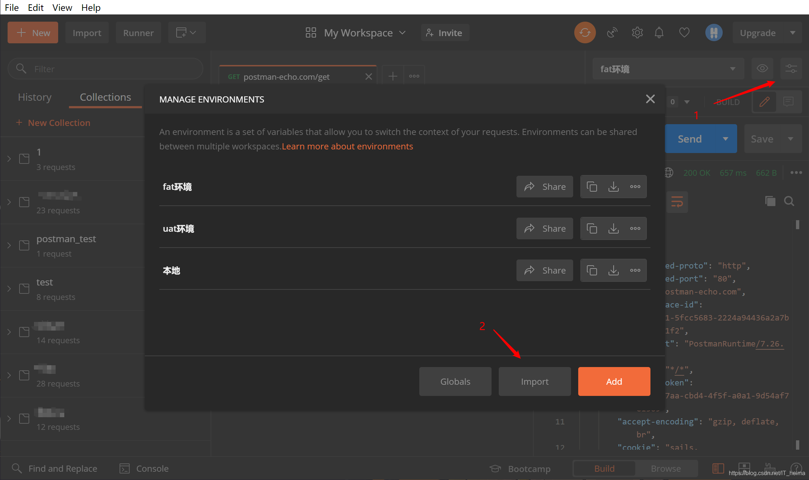This screenshot has width=809, height=480.
Task: Download the uat环境 environment
Action: click(x=613, y=228)
